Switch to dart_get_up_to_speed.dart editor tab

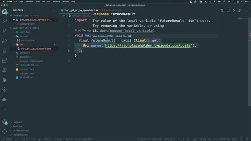pos(79,10)
